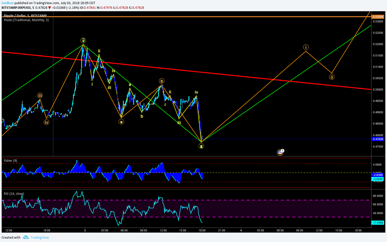Click the 0.50000 price axis tick
The width and height of the screenshot is (387, 242).
[x=378, y=90]
